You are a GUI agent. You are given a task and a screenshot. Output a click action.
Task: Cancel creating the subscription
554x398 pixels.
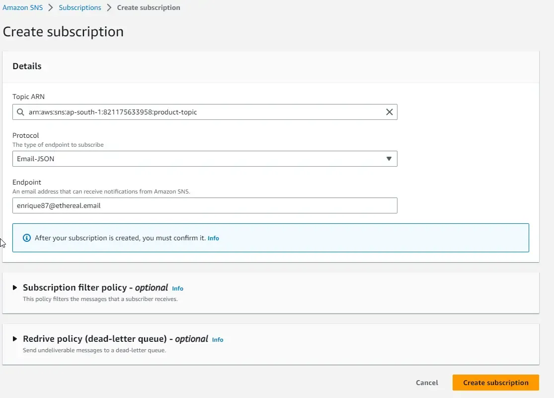click(x=426, y=383)
